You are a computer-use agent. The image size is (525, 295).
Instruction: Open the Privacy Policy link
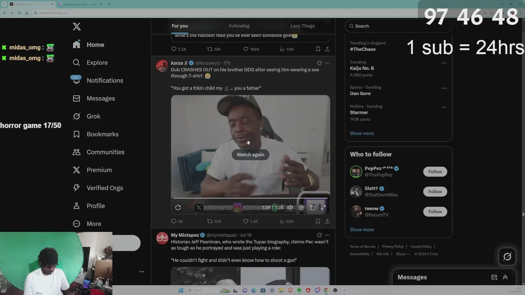[393, 247]
